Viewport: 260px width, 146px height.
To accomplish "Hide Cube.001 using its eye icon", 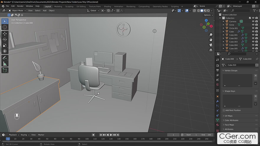I will [253, 35].
